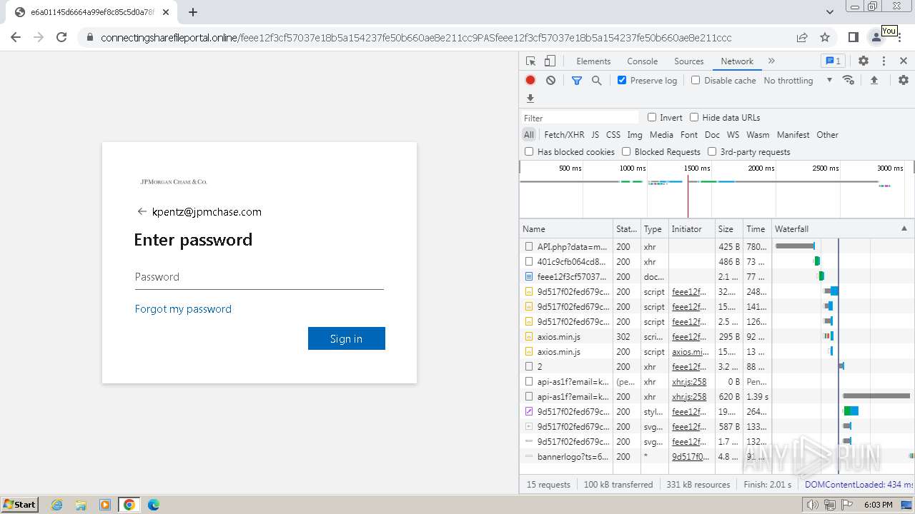Viewport: 915px width, 514px height.
Task: Focus the Password input field
Action: (259, 277)
